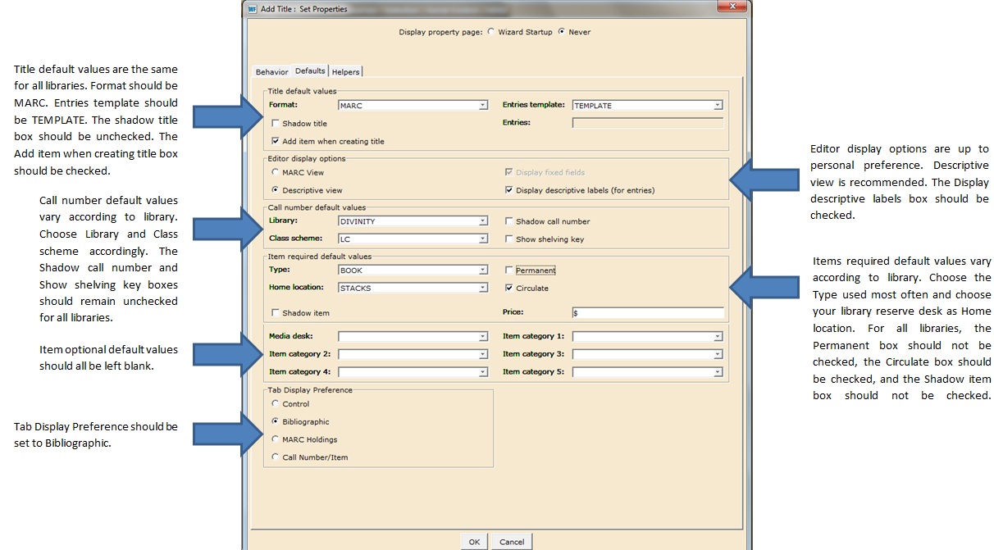This screenshot has width=994, height=550.
Task: Select Call Number/Item tab preference
Action: coord(275,457)
